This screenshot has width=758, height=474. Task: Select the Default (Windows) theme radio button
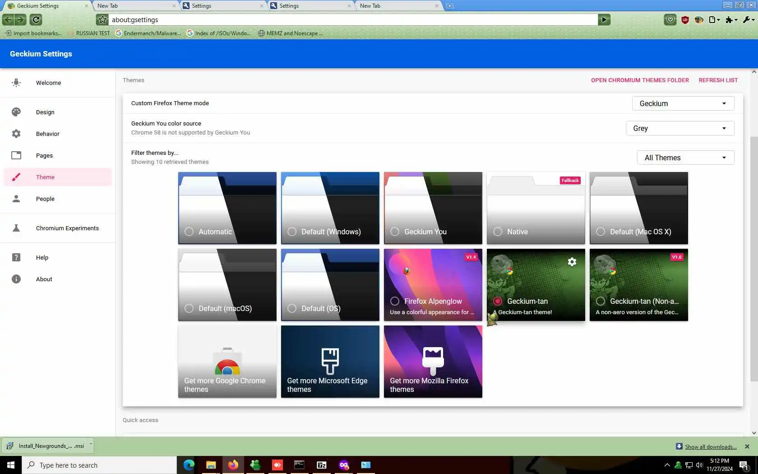(292, 232)
